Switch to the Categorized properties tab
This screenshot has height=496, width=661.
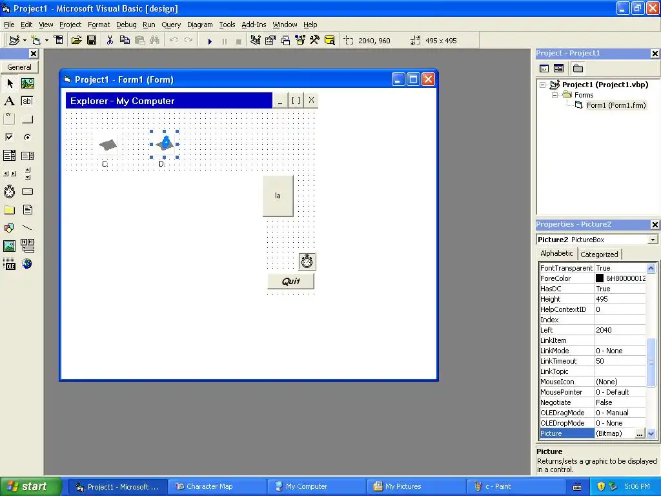pos(599,254)
